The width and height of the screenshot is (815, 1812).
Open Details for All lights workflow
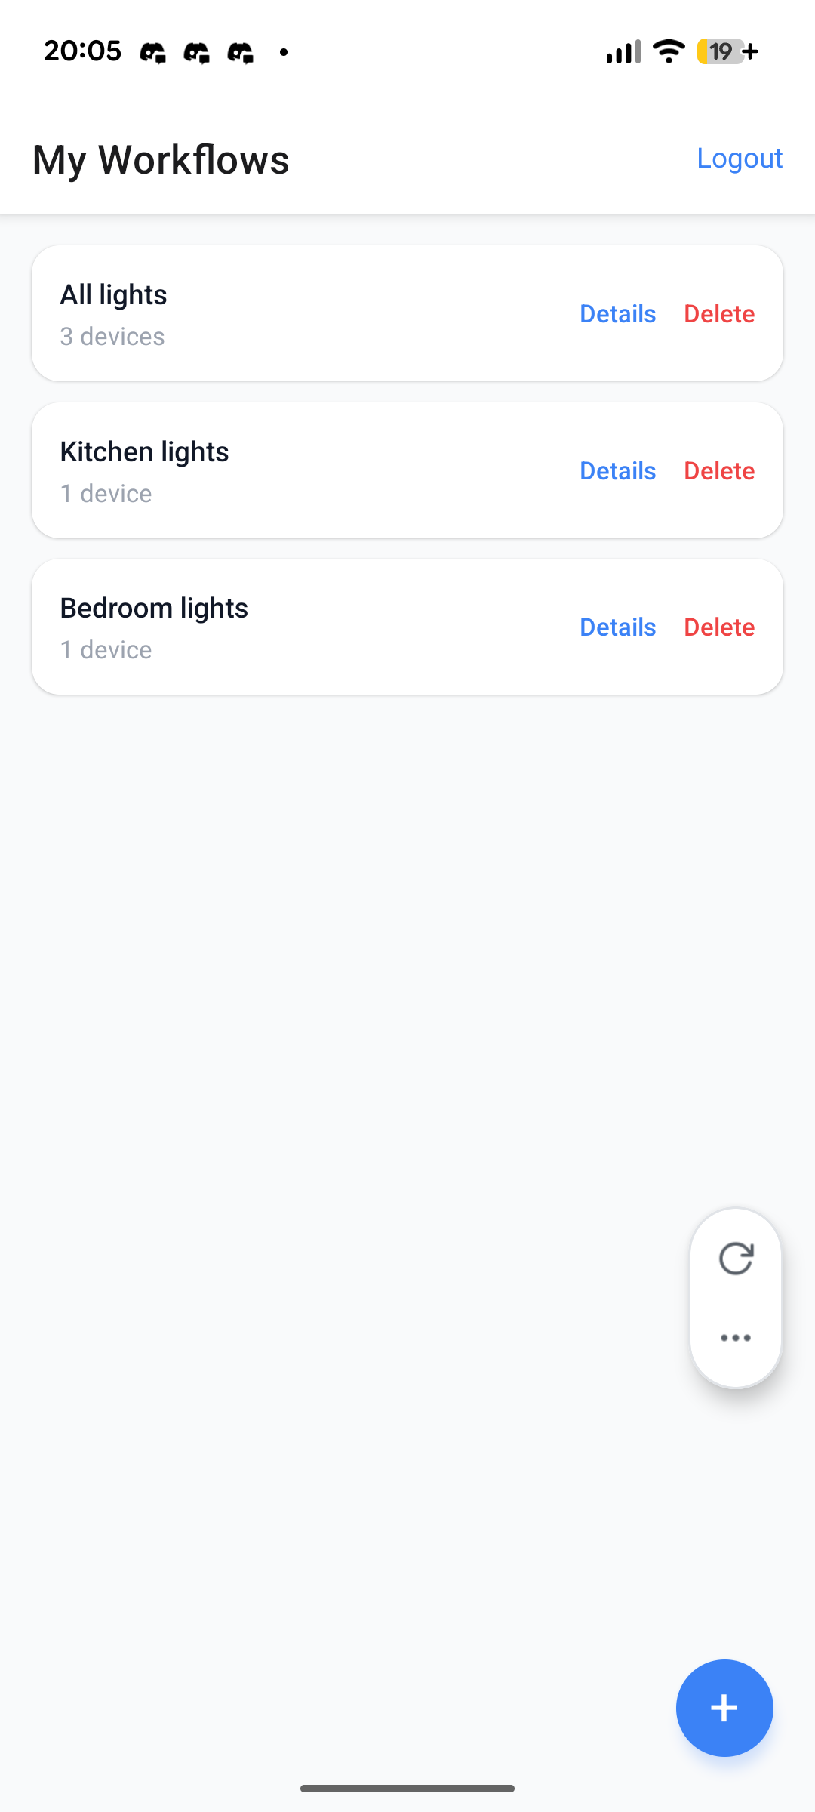coord(617,314)
